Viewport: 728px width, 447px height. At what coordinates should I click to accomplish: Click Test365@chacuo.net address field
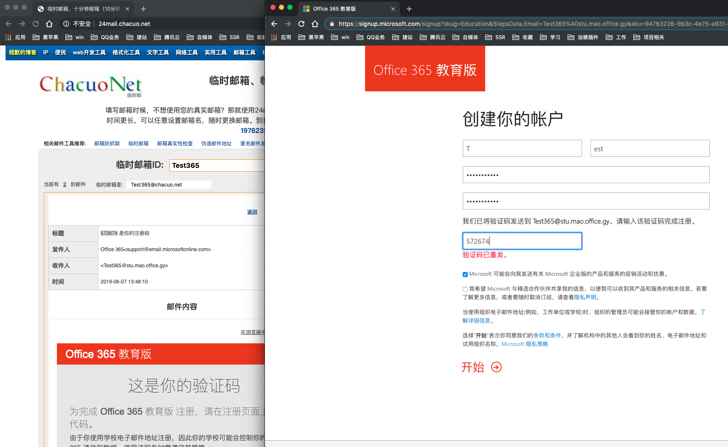click(169, 184)
